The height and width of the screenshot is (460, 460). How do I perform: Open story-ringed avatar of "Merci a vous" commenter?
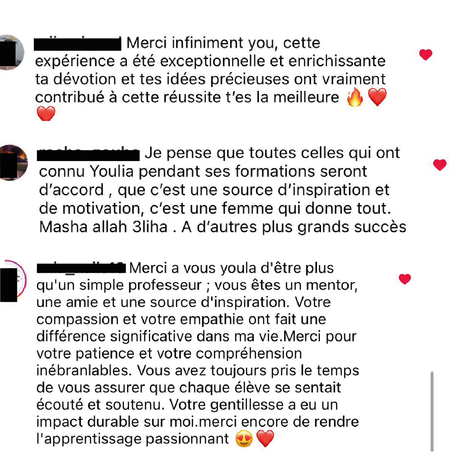(13, 281)
